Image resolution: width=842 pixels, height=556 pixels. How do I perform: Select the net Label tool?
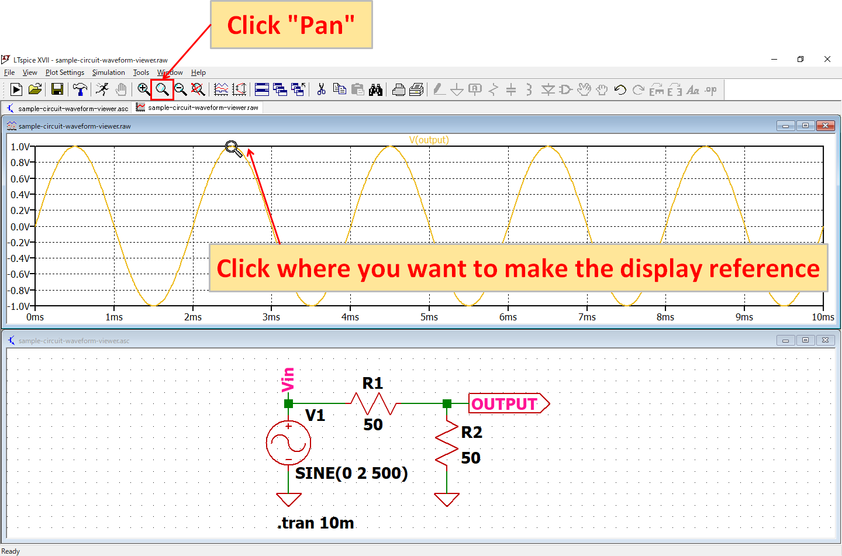474,89
